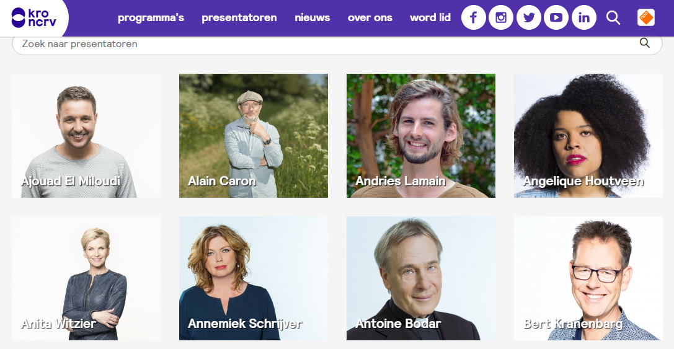Click the Bert Kranenbarg presenter tile
This screenshot has width=674, height=349.
coord(588,278)
